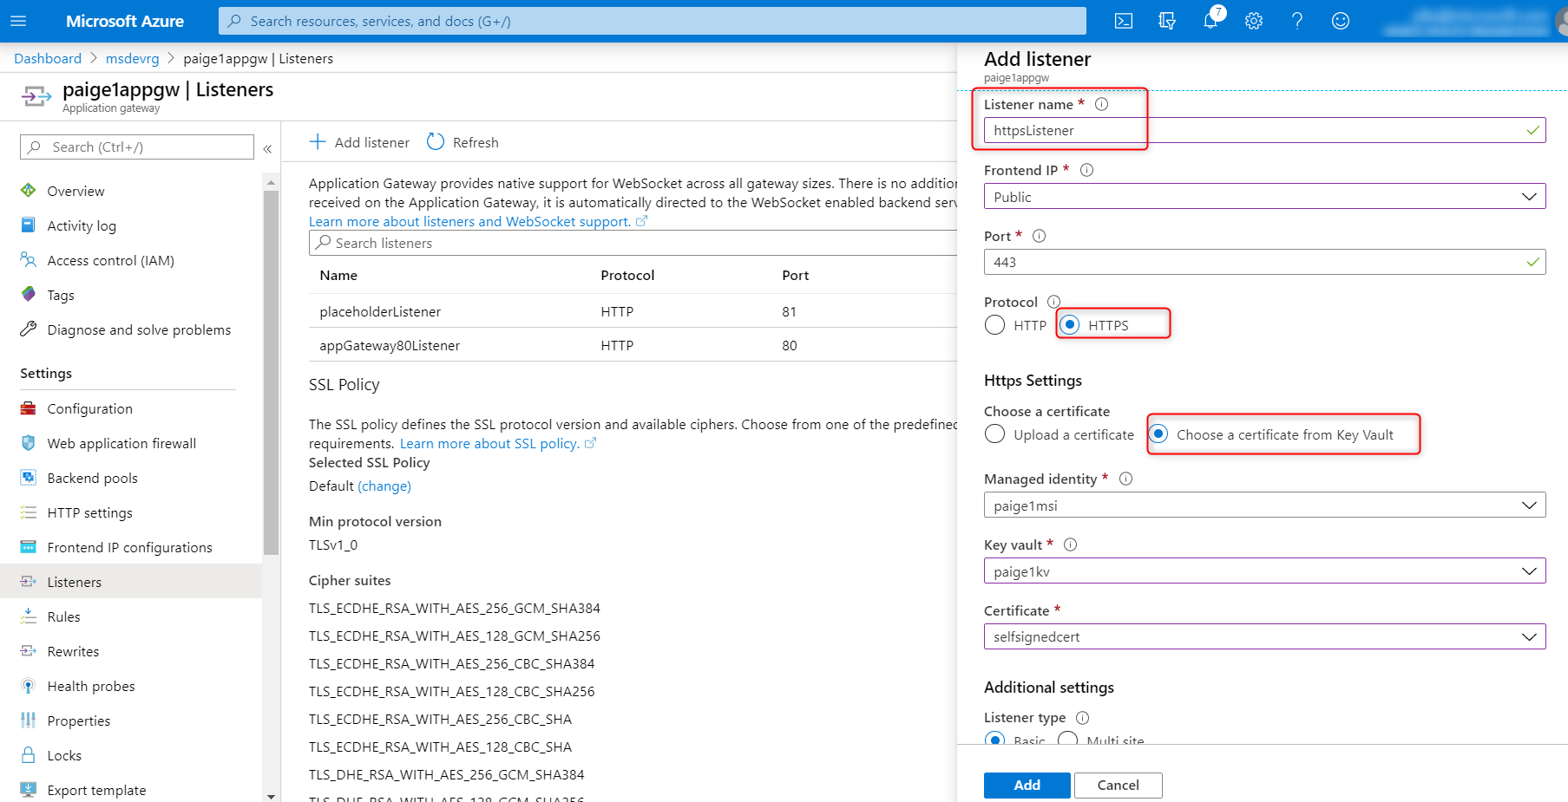Screen dimensions: 1568x802
Task: Click the Managed identity info icon
Action: 1125,479
